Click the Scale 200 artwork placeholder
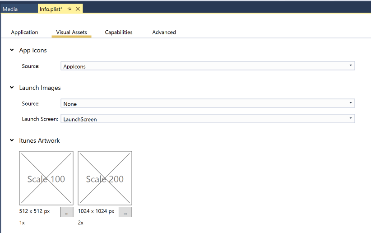This screenshot has width=371, height=233. tap(105, 178)
